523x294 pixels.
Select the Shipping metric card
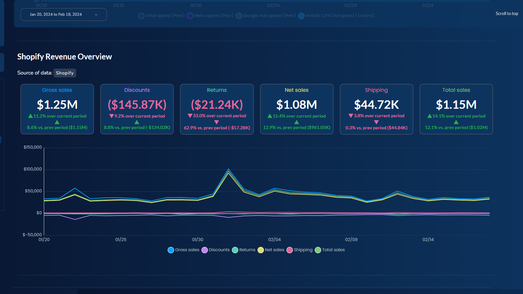[x=376, y=109]
